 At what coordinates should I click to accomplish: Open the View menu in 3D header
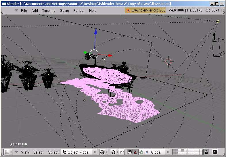pos(25,152)
